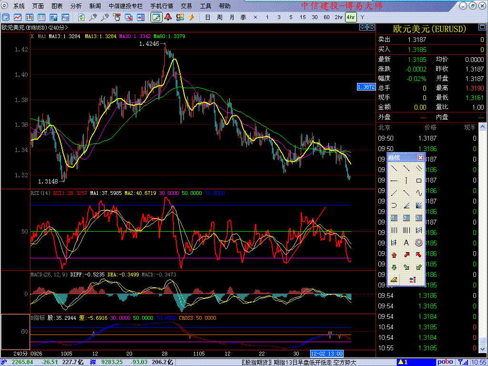Image resolution: width=488 pixels, height=366 pixels.
Task: Close the 画线 drawing palette
Action: 420,157
